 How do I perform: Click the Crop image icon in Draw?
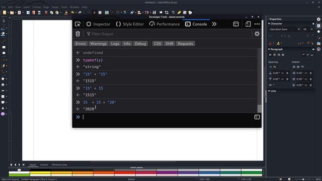pyautogui.click(x=167, y=13)
